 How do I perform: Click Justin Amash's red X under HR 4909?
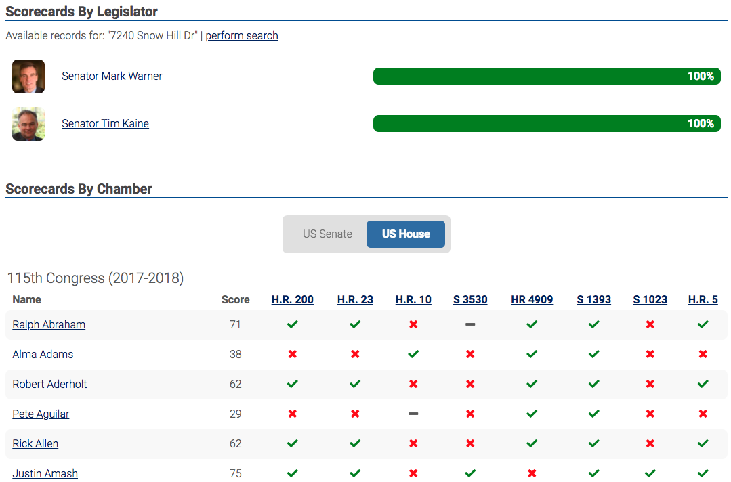(532, 473)
